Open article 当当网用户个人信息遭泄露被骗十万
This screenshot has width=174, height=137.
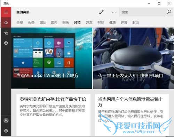point(130,102)
